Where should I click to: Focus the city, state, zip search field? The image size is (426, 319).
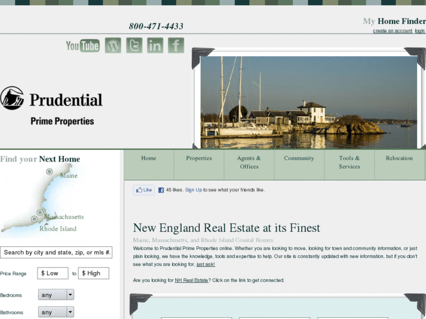tap(56, 252)
